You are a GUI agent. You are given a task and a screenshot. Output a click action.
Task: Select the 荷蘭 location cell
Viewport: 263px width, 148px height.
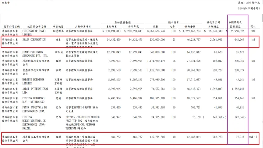click(58, 98)
